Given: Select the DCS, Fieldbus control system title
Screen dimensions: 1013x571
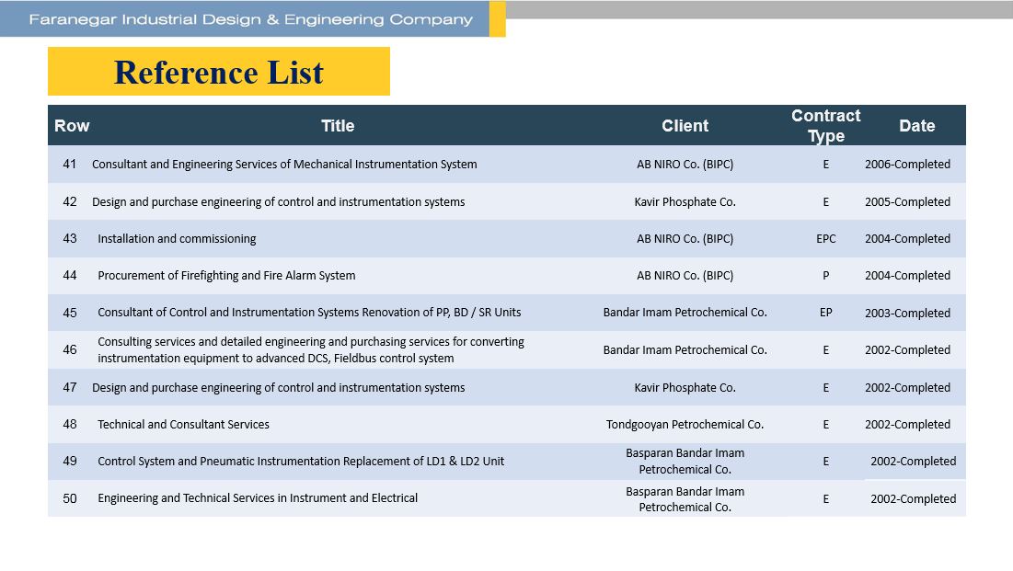Looking at the screenshot, I should point(311,349).
